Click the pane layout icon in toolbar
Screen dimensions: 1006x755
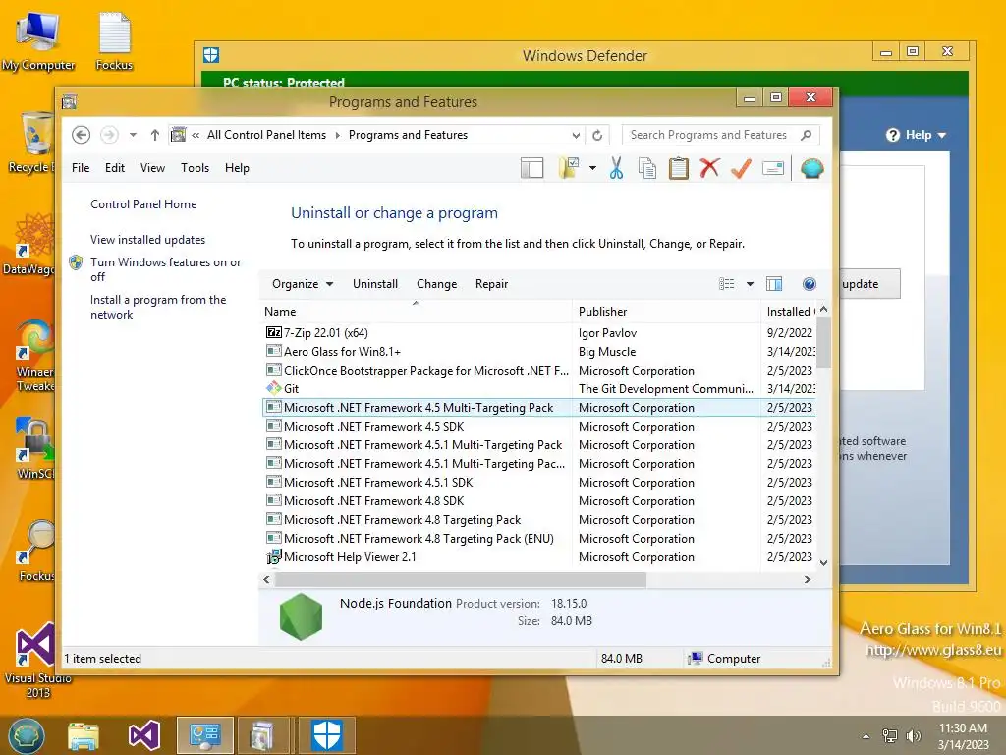point(531,168)
